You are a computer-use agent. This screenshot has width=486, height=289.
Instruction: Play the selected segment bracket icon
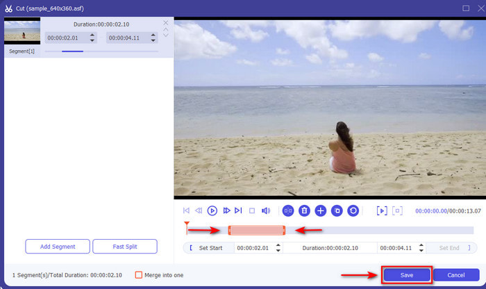tap(382, 211)
